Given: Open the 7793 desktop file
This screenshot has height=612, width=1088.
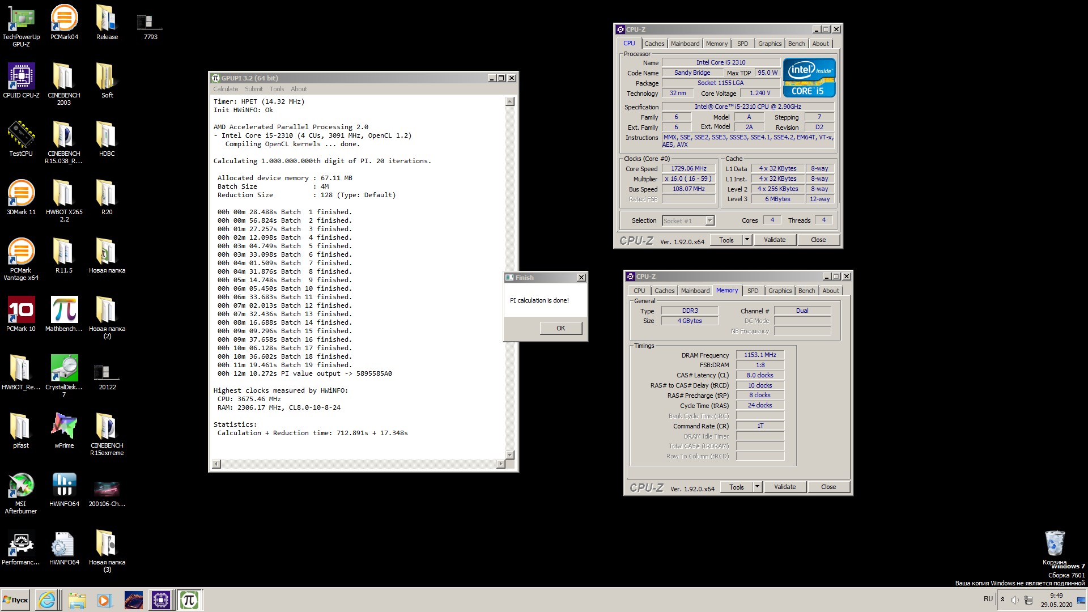Looking at the screenshot, I should click(x=150, y=27).
